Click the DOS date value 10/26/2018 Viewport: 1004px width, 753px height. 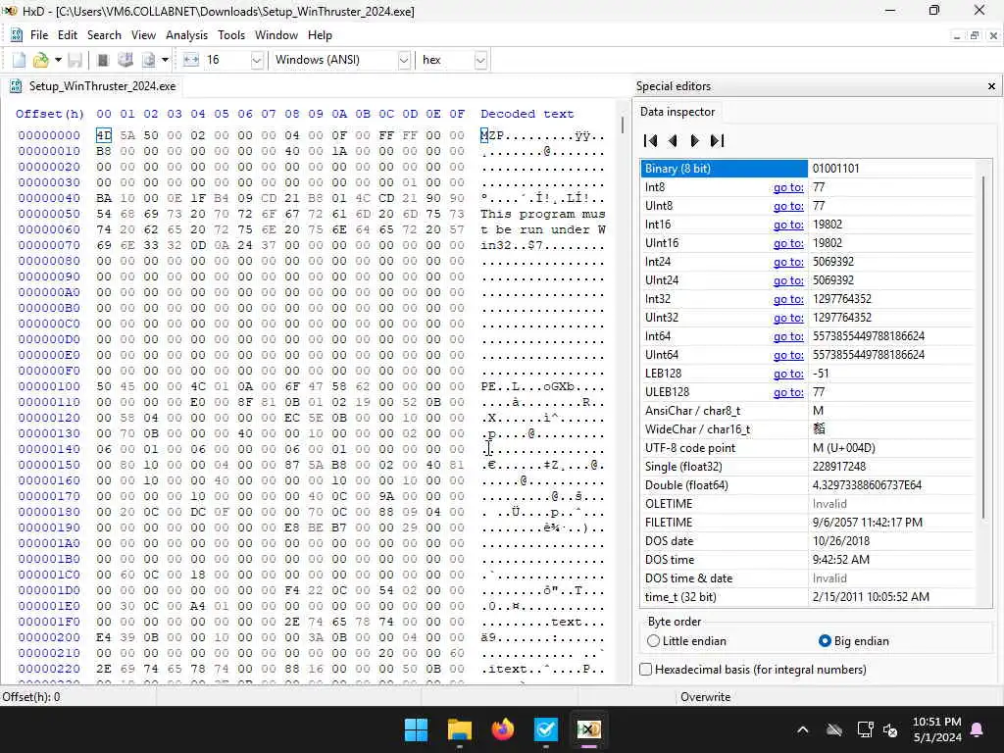(x=841, y=541)
